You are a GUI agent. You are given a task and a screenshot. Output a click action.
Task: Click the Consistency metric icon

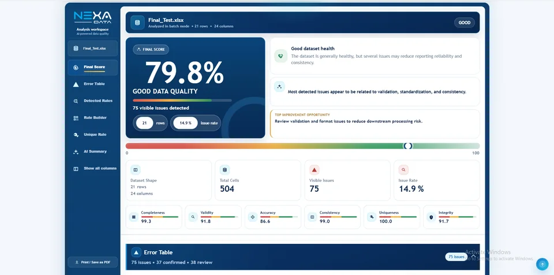click(312, 217)
